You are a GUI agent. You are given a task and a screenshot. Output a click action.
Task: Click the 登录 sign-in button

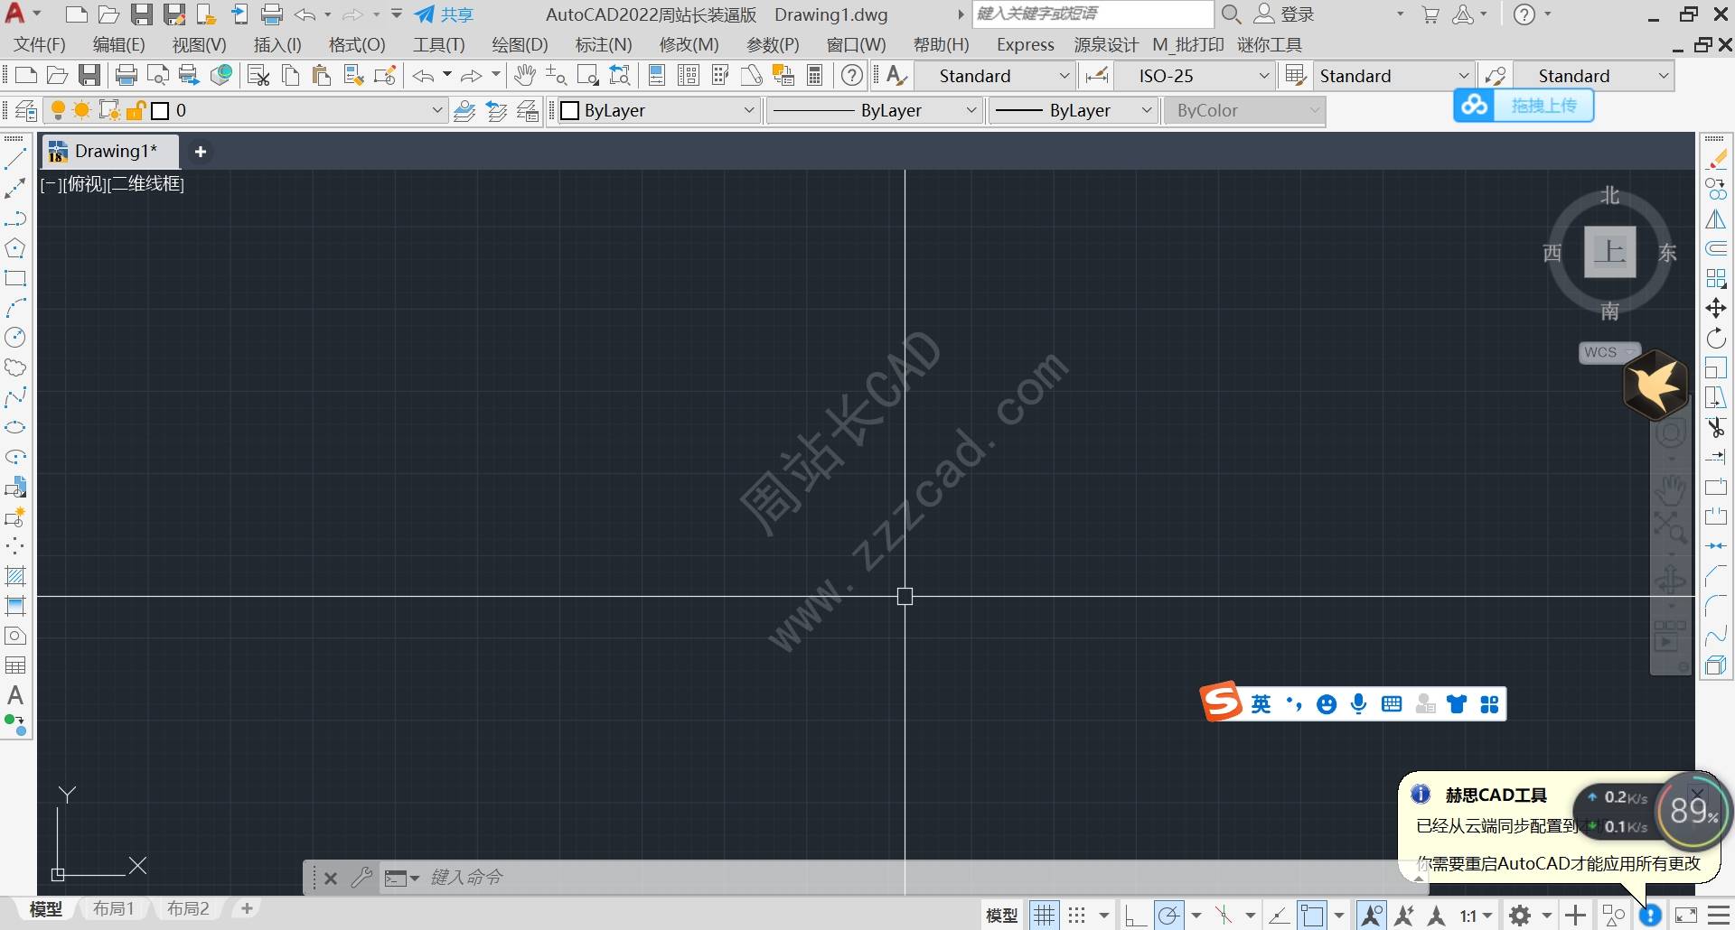(1297, 14)
